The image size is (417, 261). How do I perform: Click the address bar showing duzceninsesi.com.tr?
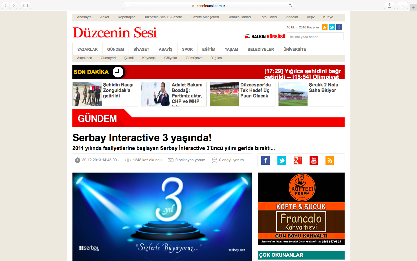pyautogui.click(x=209, y=6)
